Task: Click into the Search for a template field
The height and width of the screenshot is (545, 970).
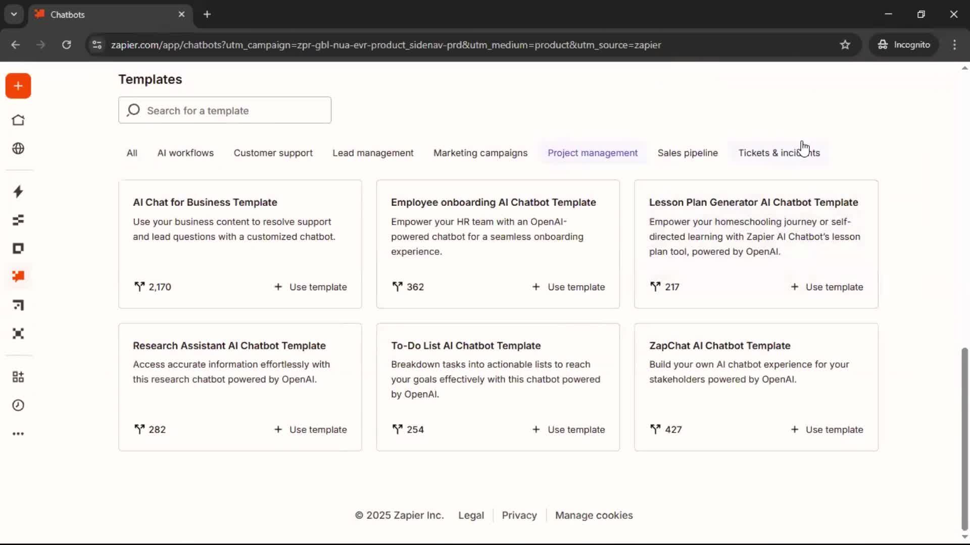Action: [x=225, y=110]
